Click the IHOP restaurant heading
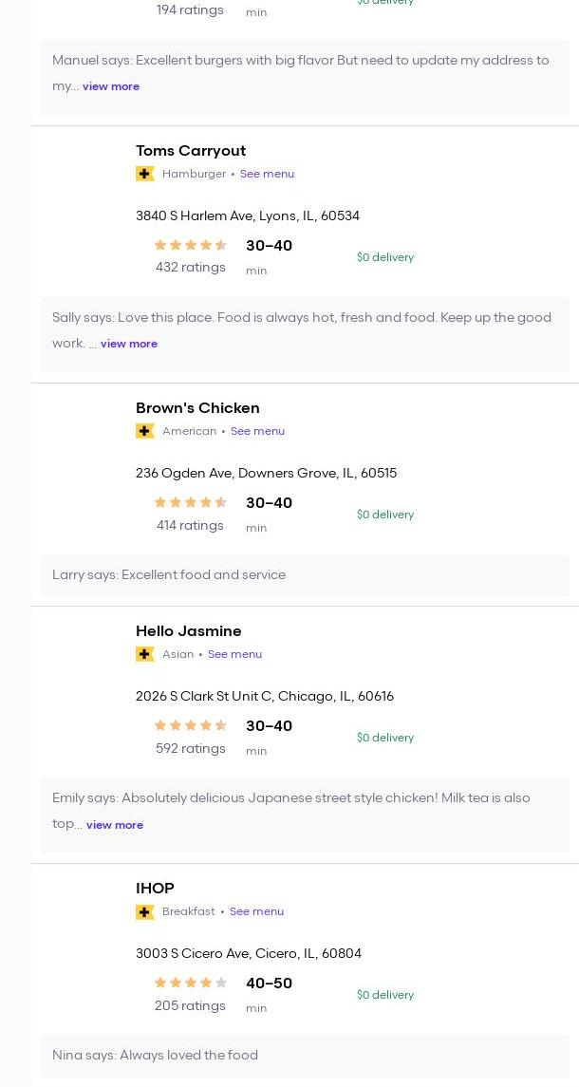579x1087 pixels. click(x=155, y=888)
